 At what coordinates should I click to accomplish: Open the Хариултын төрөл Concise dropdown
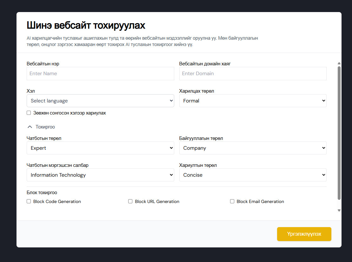tap(253, 175)
